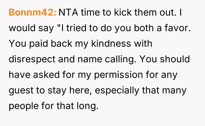Screen dimensions: 205x126
Task: Click the phrase "name calling"
Action: (106, 60)
